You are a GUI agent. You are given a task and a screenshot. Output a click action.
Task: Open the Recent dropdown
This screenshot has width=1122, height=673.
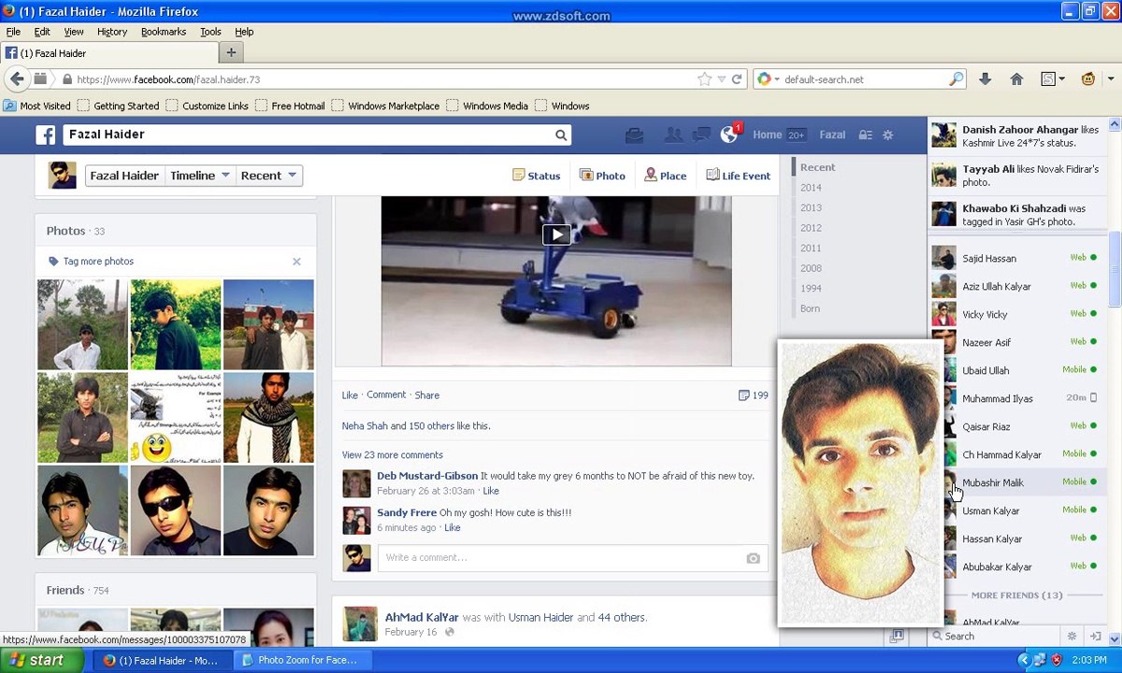pyautogui.click(x=268, y=176)
